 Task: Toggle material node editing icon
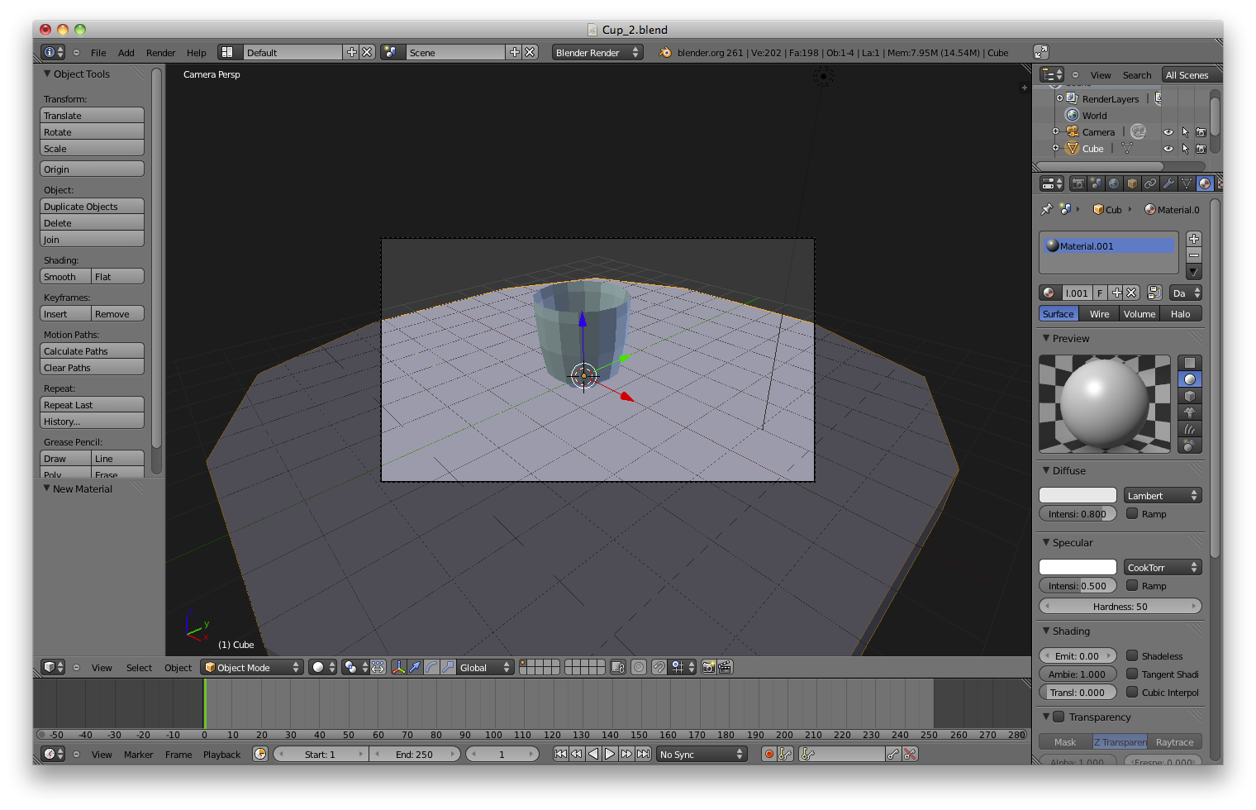coord(1154,293)
